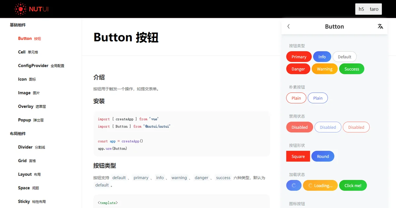Click the 'warning' inline code tag
Screen dimensions: 396x208
click(x=179, y=178)
